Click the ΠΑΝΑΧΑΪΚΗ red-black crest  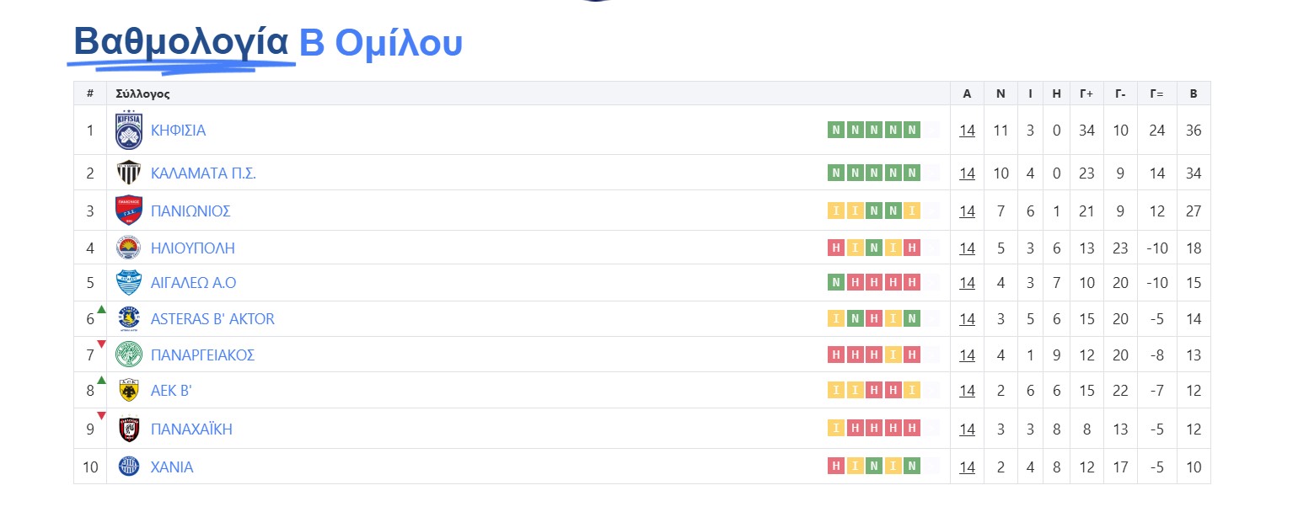[129, 429]
